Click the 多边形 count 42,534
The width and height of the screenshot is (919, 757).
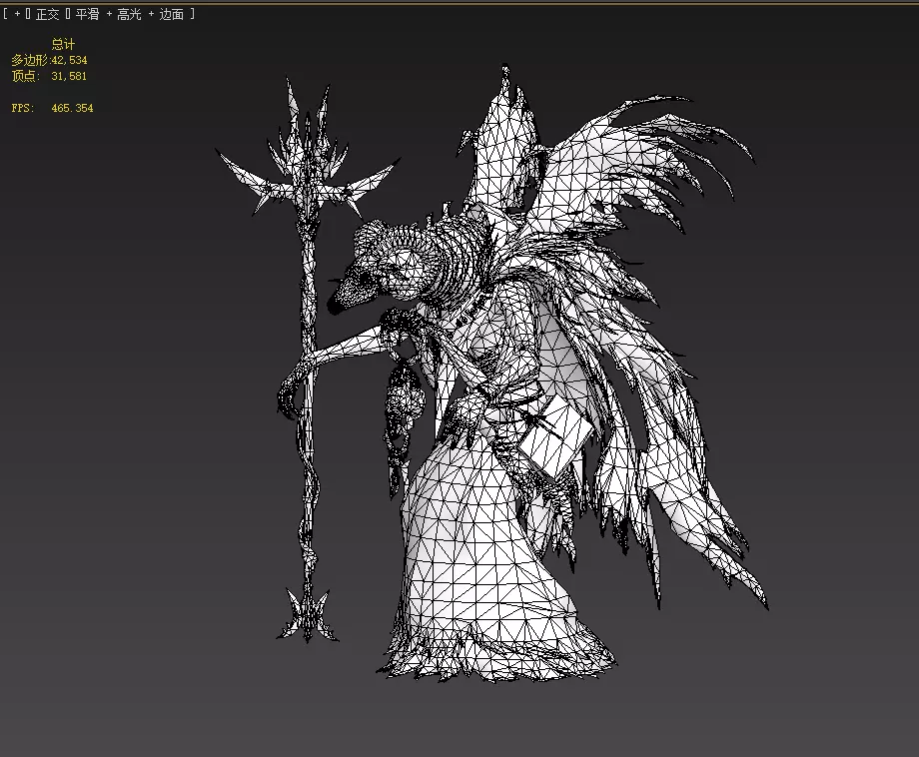coord(69,60)
